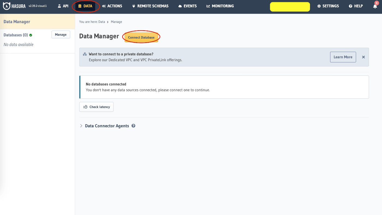Open the EVENTS tab
The image size is (382, 215).
[187, 6]
